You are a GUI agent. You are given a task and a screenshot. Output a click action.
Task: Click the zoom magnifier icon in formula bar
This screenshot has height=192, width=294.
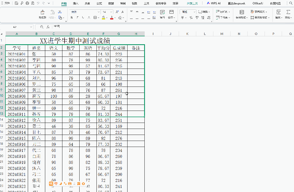click(42, 27)
